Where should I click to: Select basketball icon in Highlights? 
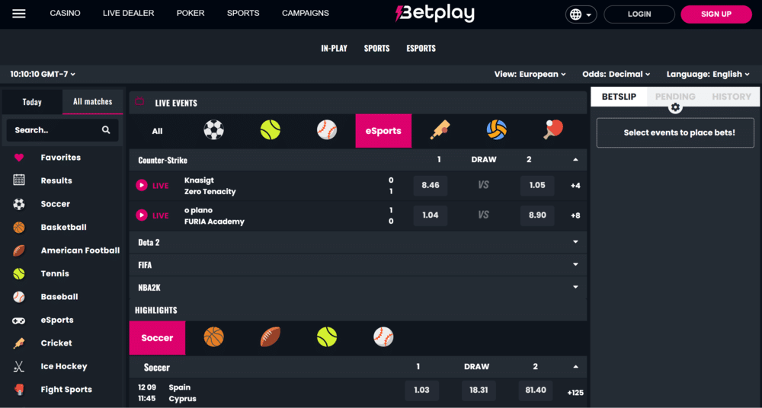tap(213, 336)
